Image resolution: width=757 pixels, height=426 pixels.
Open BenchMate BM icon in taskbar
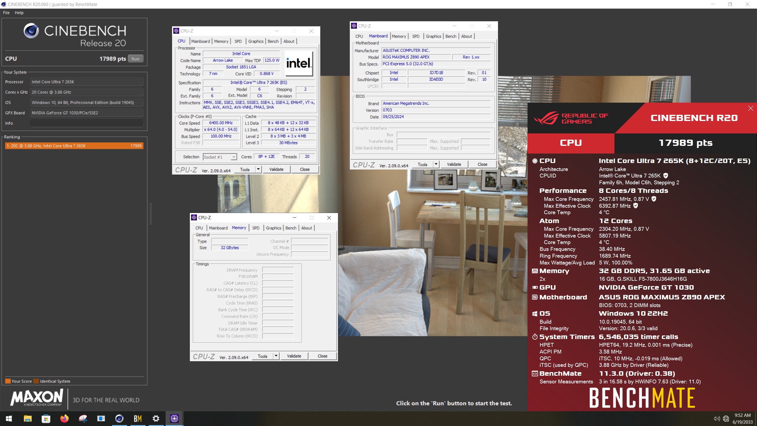(138, 419)
